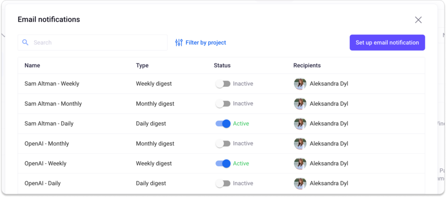The image size is (446, 197).
Task: Disable the OpenAI - Weekly notification toggle
Action: tap(223, 164)
